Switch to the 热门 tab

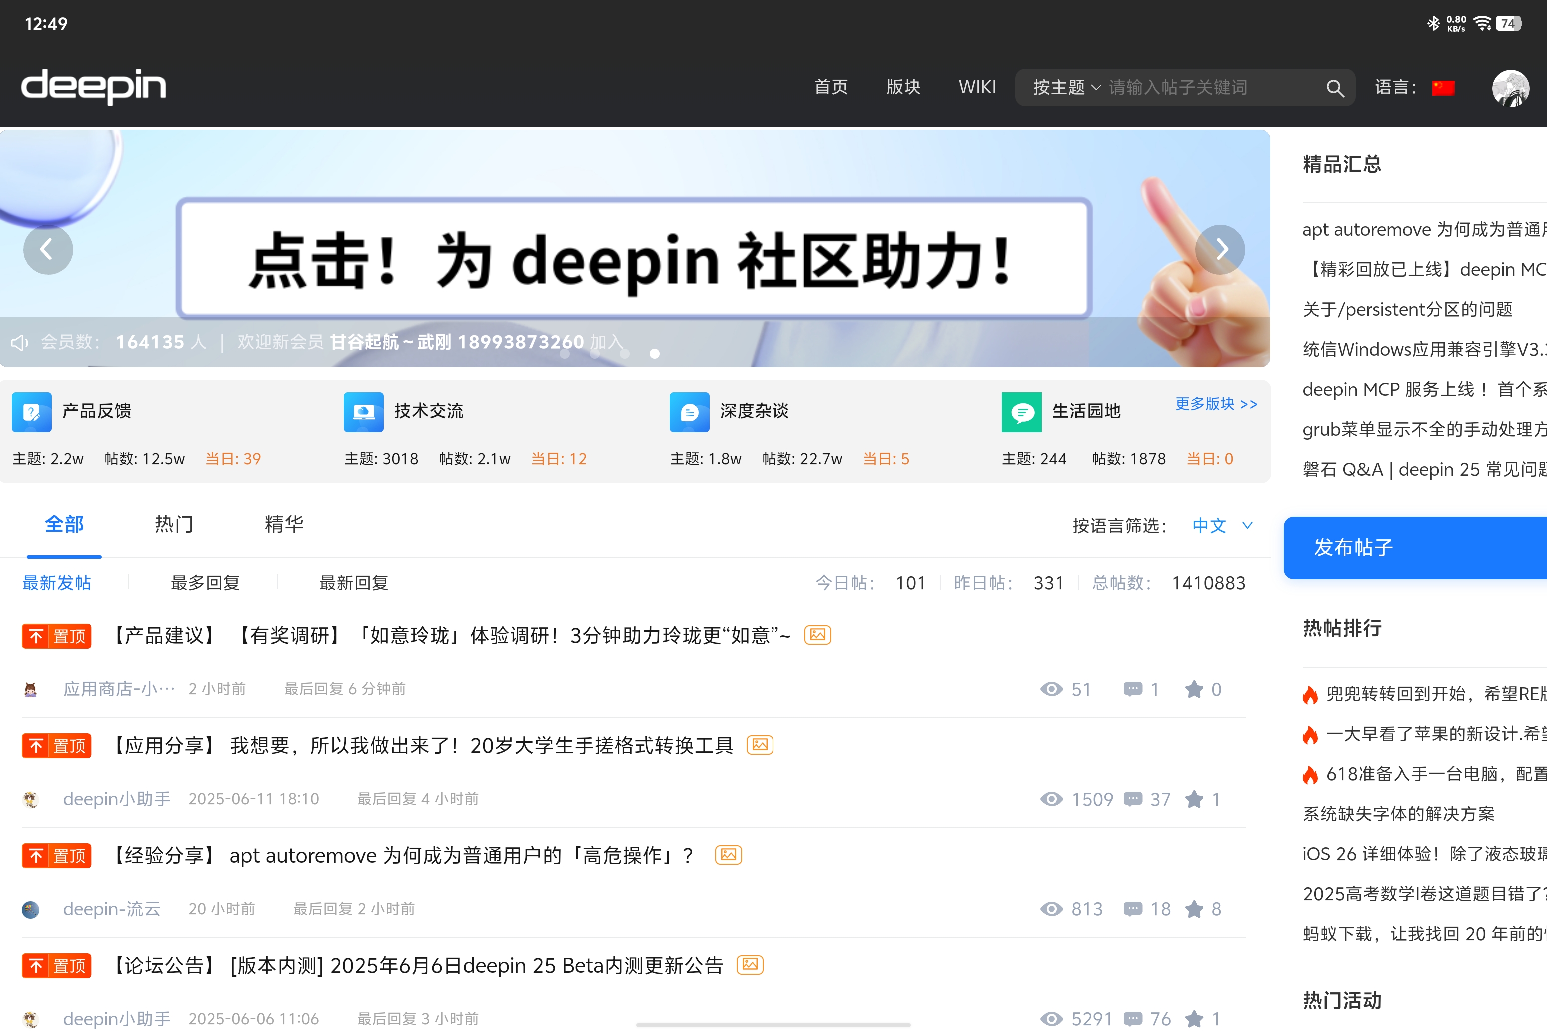pyautogui.click(x=174, y=524)
